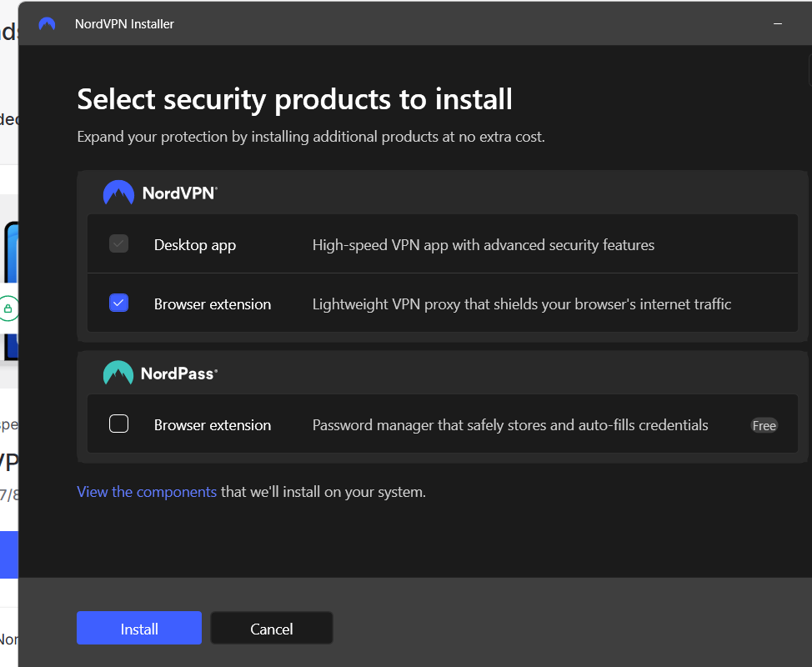Click the NordVPN Browser extension label
Screen dimensions: 812x667
click(213, 304)
